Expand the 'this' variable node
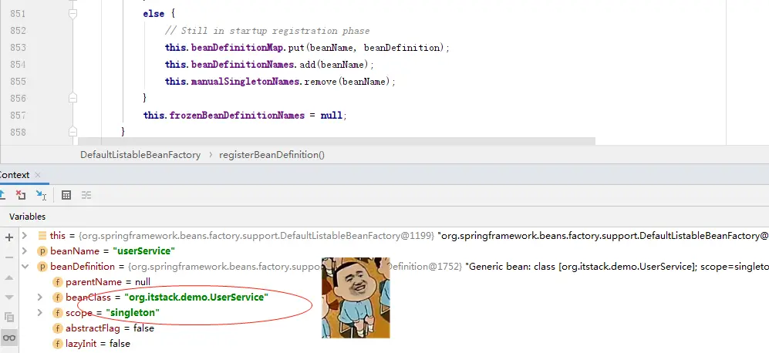Viewport: 769px width, 353px height. tap(25, 236)
